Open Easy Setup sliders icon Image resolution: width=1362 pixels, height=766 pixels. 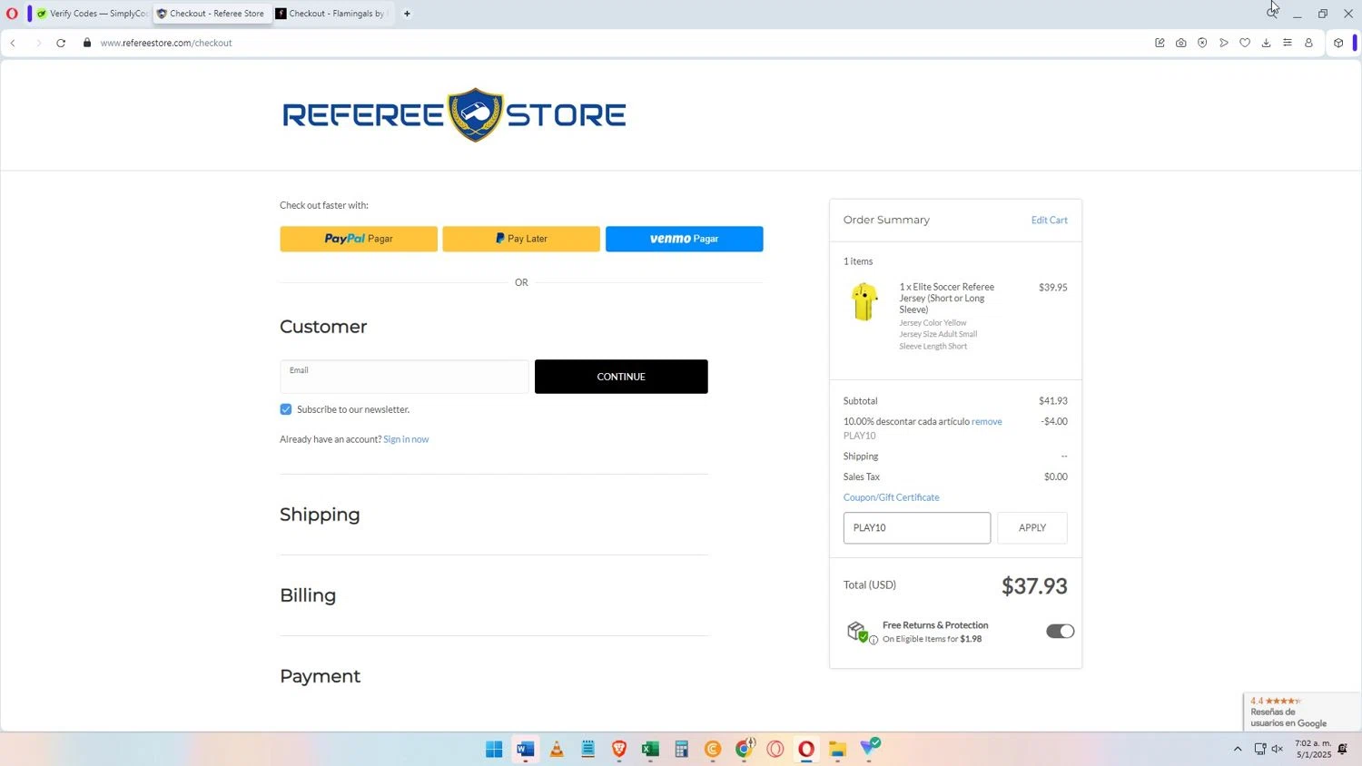tap(1288, 43)
